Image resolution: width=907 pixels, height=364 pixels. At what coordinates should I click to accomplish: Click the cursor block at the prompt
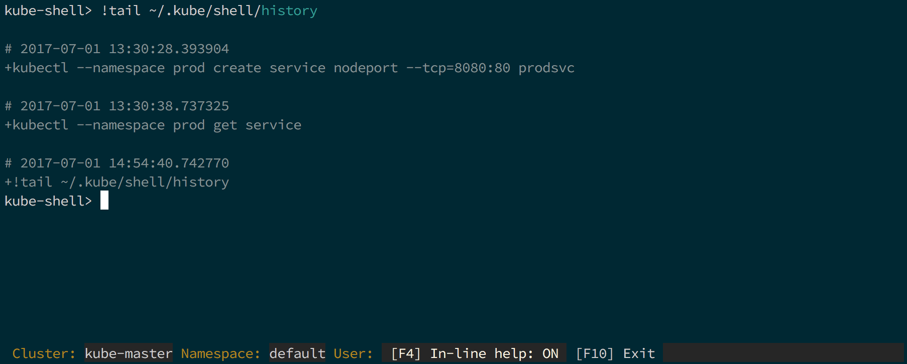(x=104, y=201)
